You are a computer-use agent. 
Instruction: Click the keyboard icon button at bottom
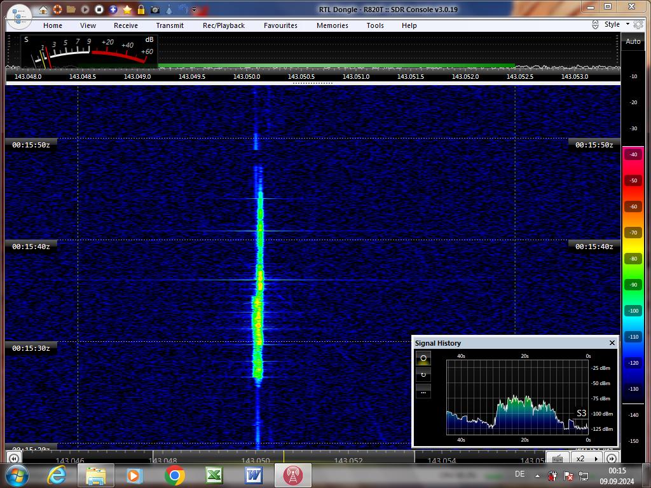click(557, 458)
